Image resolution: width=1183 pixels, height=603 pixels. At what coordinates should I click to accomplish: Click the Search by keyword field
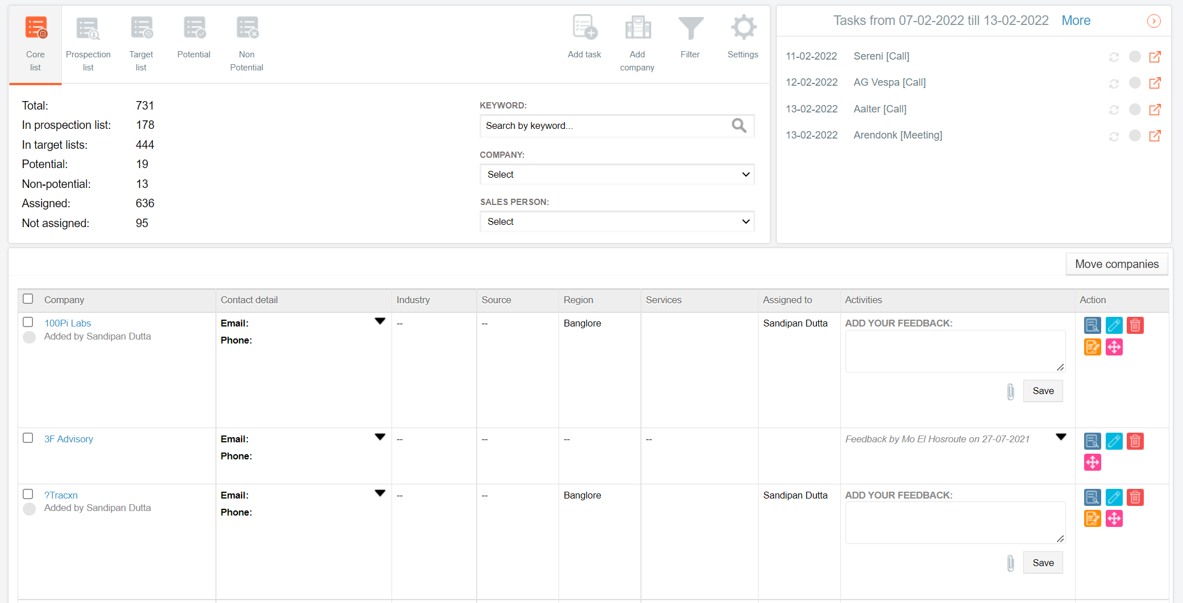[605, 126]
